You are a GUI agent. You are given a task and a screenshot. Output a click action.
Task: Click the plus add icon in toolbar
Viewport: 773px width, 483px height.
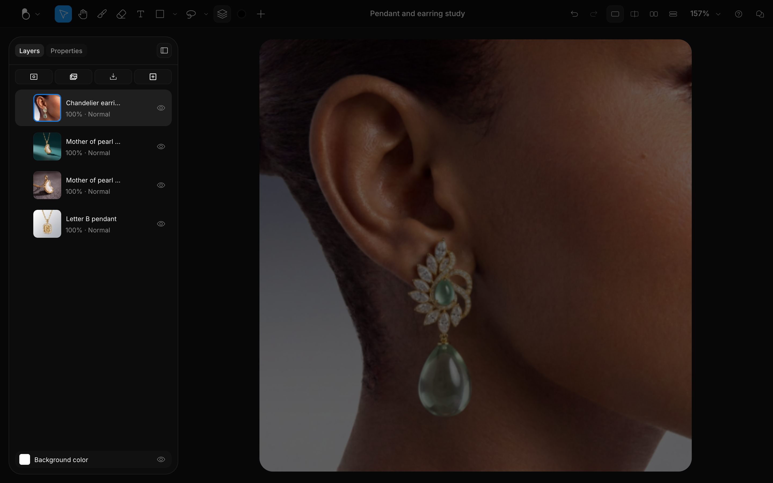point(261,14)
